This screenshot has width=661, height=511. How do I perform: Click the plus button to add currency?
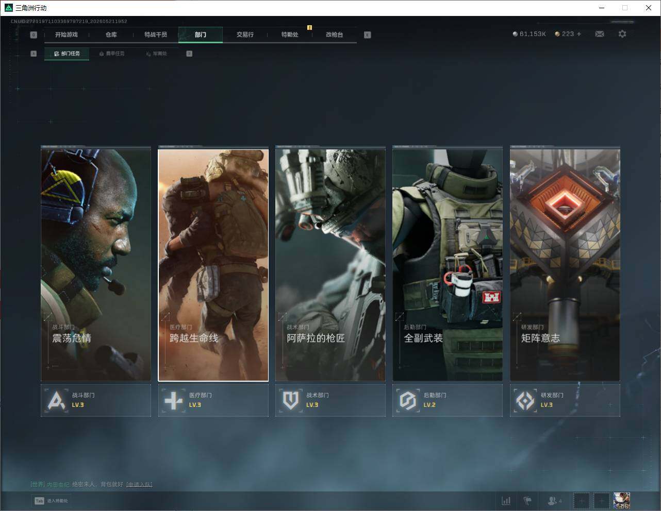pos(579,34)
